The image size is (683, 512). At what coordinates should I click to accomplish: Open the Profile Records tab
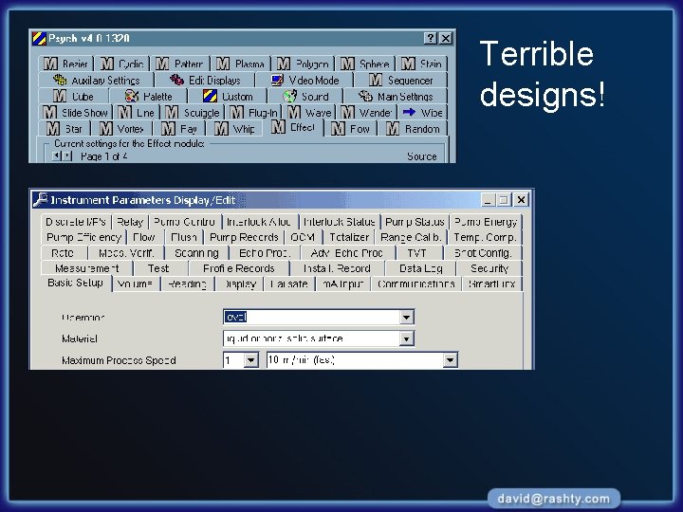pos(239,268)
